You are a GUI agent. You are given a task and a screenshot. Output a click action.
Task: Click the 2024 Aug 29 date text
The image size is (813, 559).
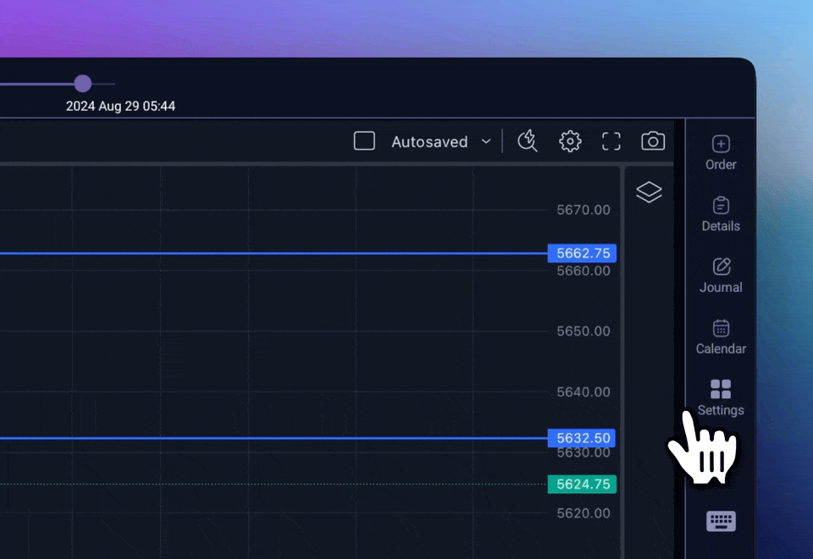(x=120, y=107)
